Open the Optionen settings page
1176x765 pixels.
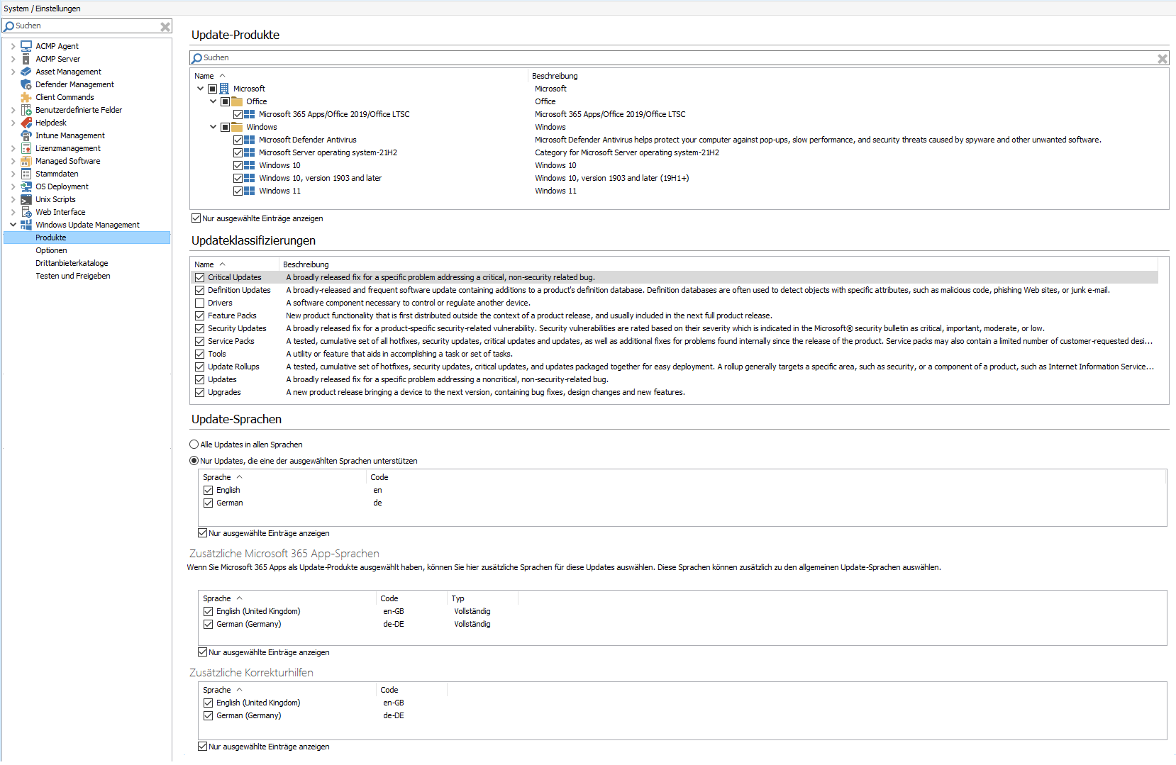51,250
